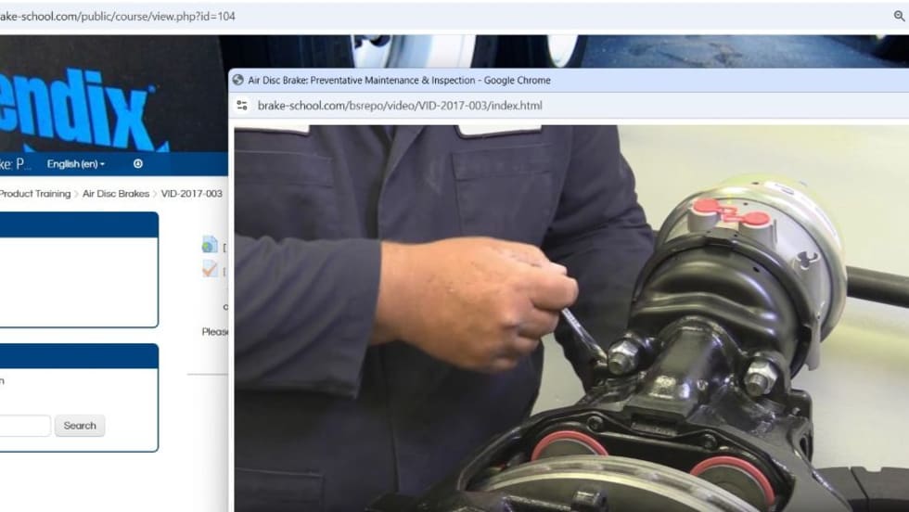Screen dimensions: 909x512
Task: Click the circular icon next to English menu
Action: tap(138, 164)
